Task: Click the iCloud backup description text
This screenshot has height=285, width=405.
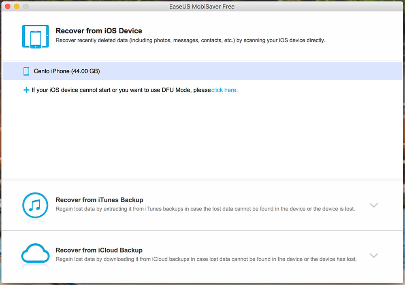Action: (x=206, y=259)
